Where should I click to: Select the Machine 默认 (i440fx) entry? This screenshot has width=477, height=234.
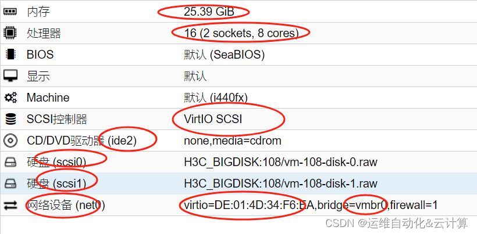click(x=238, y=98)
